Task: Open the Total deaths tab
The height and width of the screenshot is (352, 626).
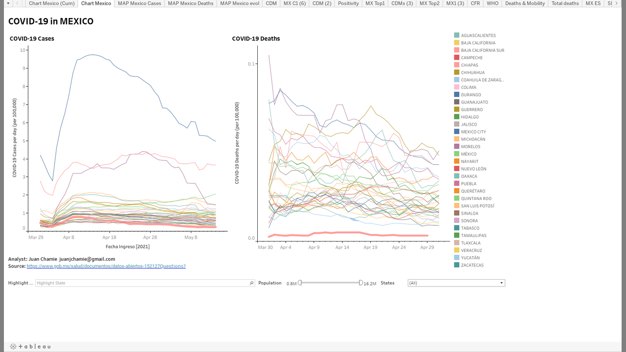Action: [x=565, y=3]
